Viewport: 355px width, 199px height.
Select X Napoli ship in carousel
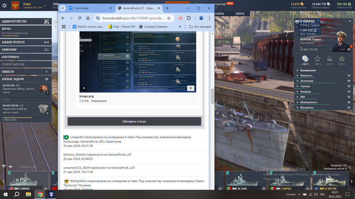pos(289,180)
